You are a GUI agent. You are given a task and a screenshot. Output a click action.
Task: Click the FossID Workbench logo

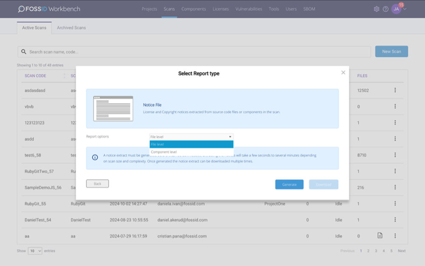[x=49, y=9]
